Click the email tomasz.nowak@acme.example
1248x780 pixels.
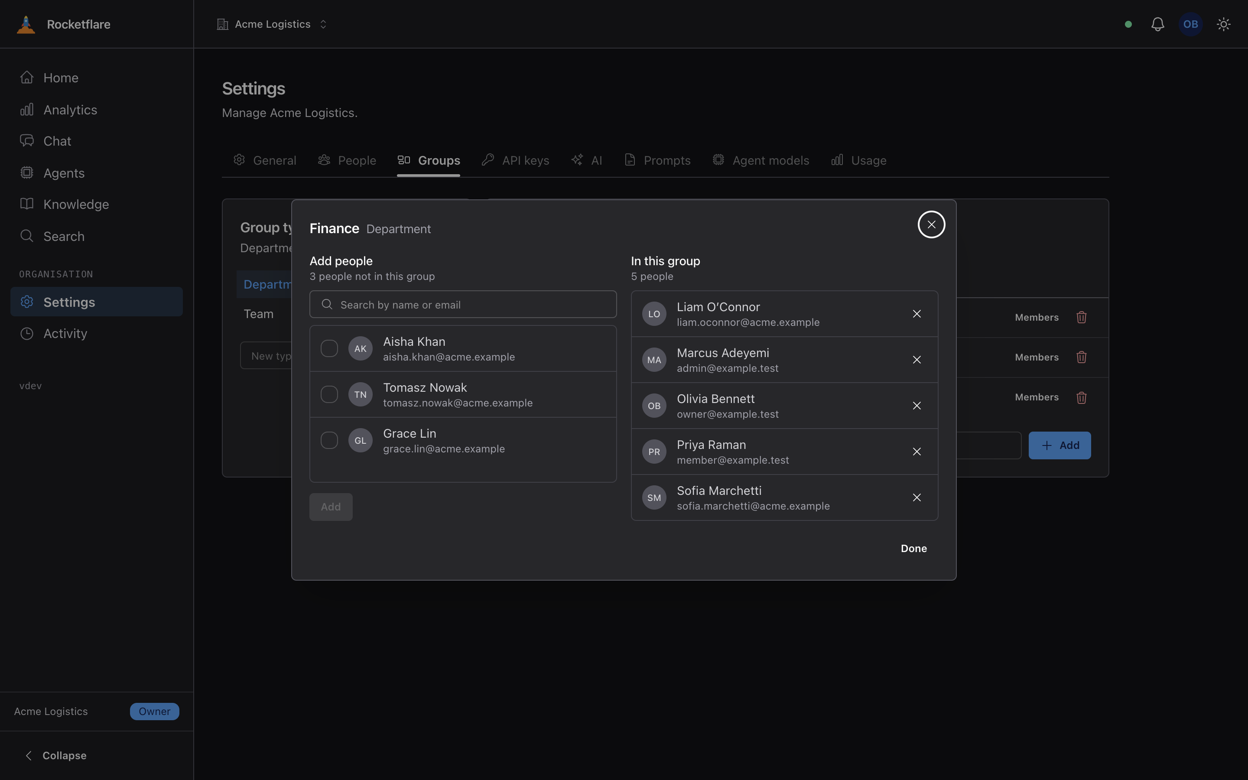click(x=458, y=403)
